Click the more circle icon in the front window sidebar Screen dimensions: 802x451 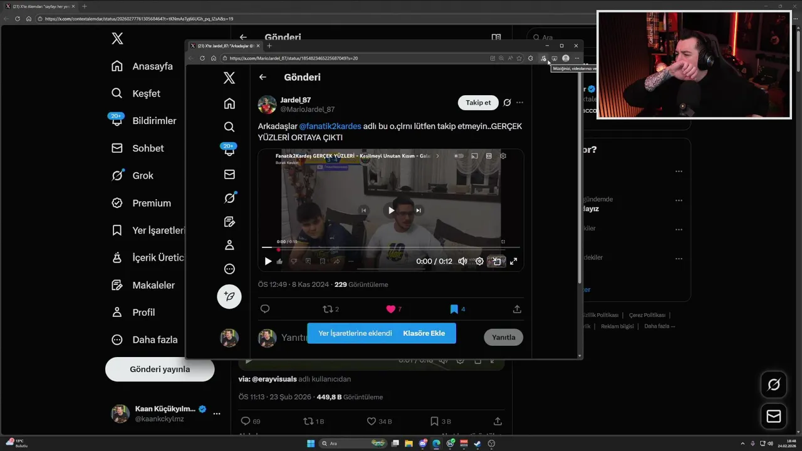click(x=229, y=269)
